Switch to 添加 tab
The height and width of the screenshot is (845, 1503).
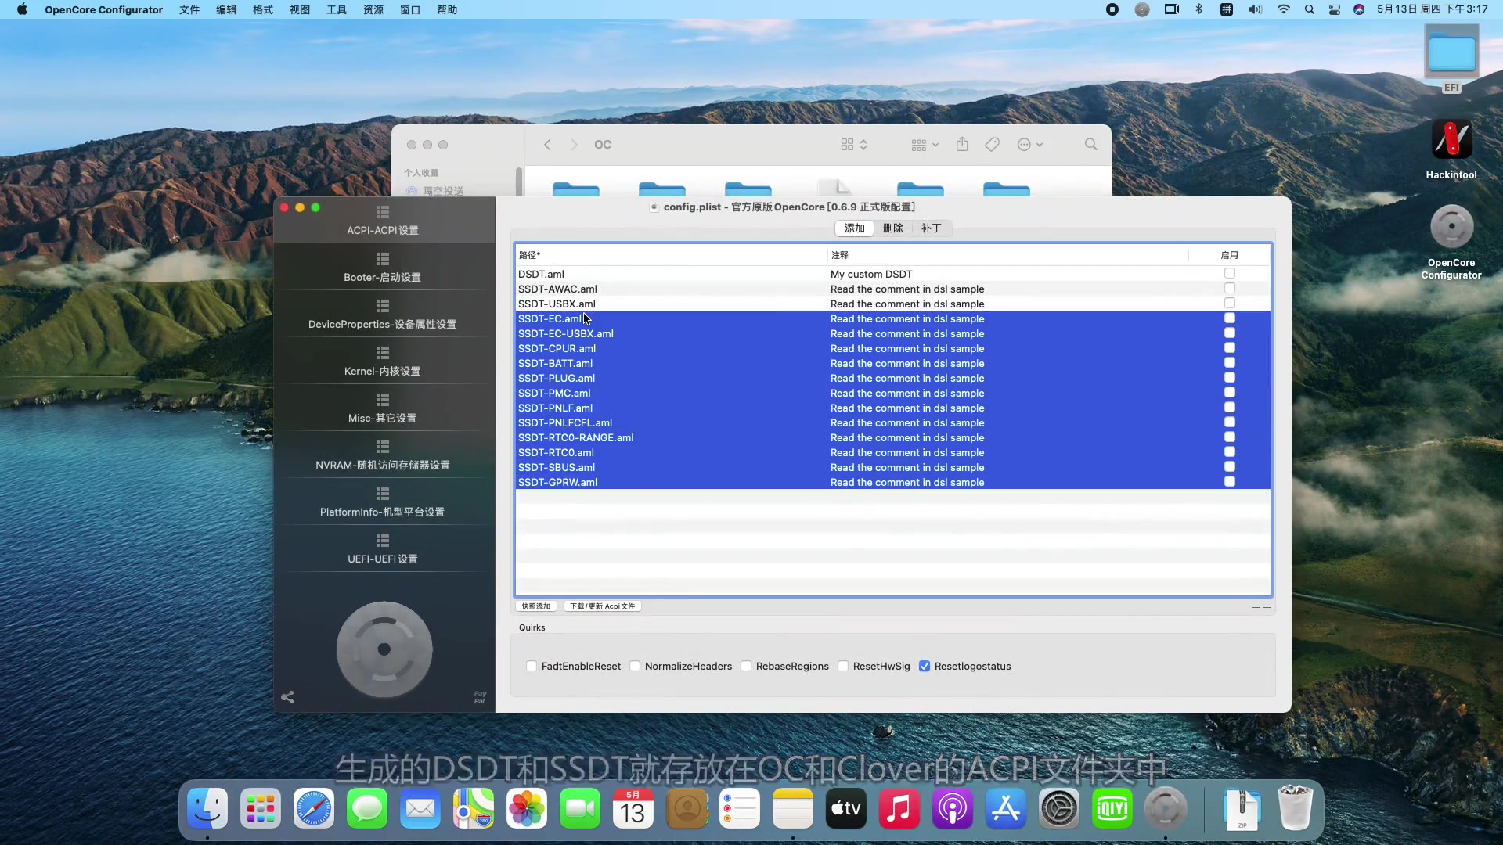click(854, 228)
